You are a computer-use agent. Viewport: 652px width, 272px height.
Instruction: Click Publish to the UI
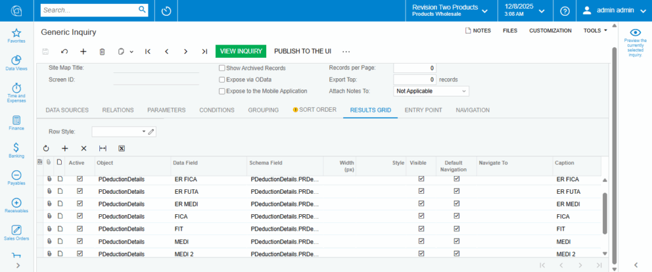(304, 51)
